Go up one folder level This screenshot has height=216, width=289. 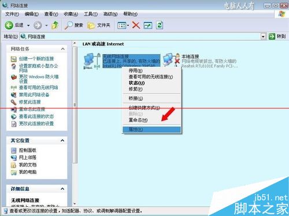click(55, 25)
